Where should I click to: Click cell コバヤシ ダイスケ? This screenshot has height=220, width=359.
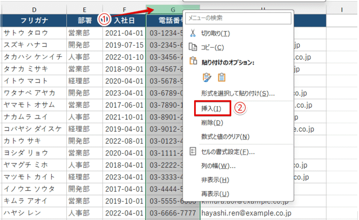(x=34, y=129)
